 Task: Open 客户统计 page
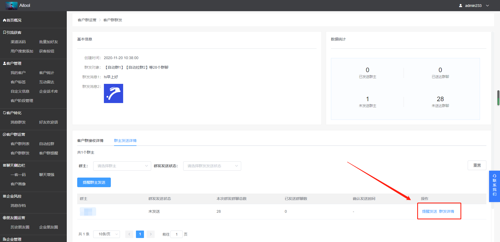47,73
